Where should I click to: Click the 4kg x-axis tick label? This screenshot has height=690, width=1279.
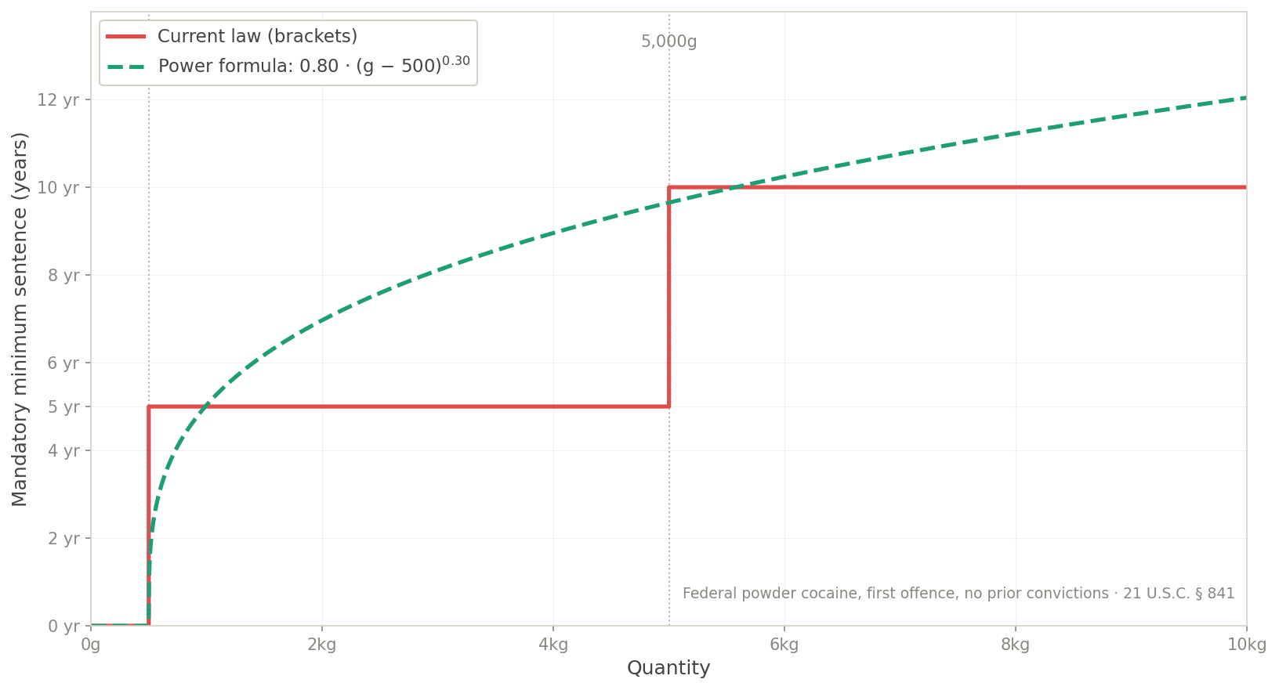553,645
